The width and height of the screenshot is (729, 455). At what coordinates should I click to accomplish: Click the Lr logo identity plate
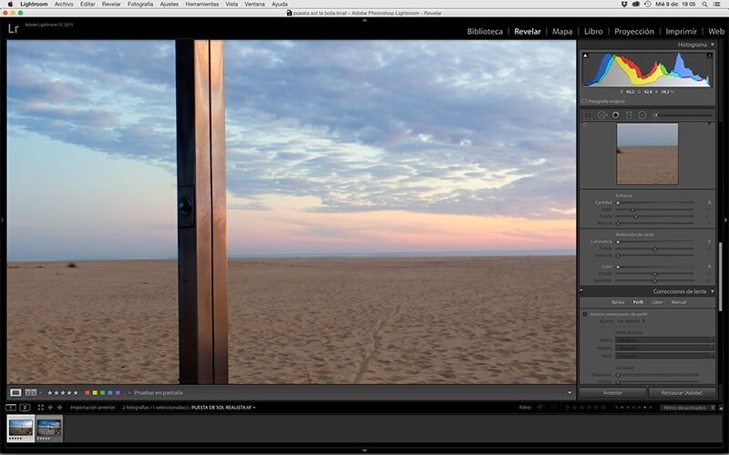click(x=14, y=29)
